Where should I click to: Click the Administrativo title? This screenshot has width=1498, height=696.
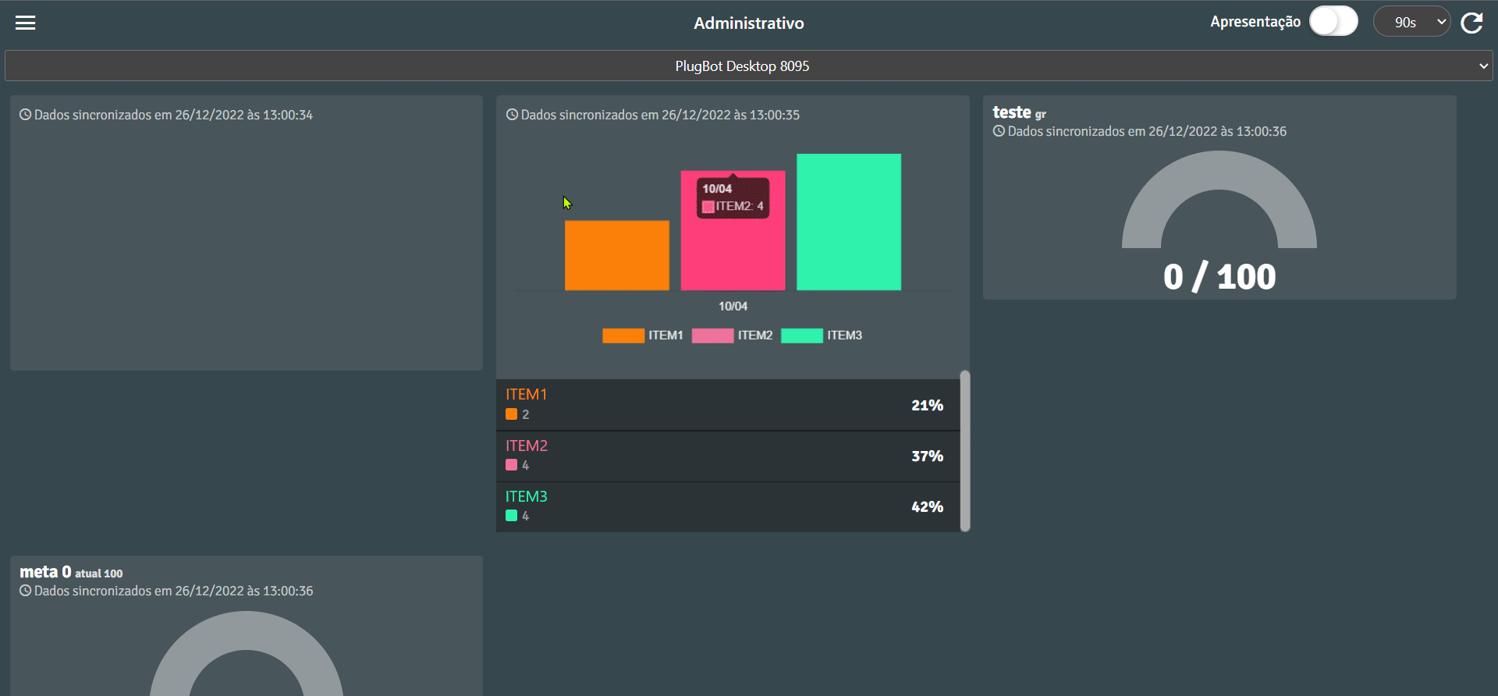[x=749, y=23]
